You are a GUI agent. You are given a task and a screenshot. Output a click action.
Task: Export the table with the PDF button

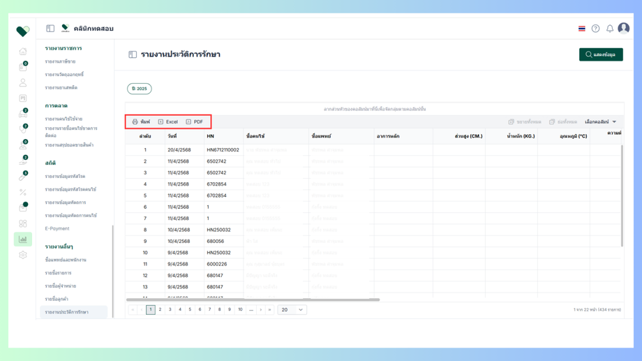click(195, 121)
